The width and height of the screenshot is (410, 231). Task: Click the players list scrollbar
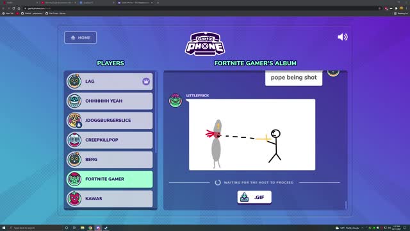click(156, 113)
